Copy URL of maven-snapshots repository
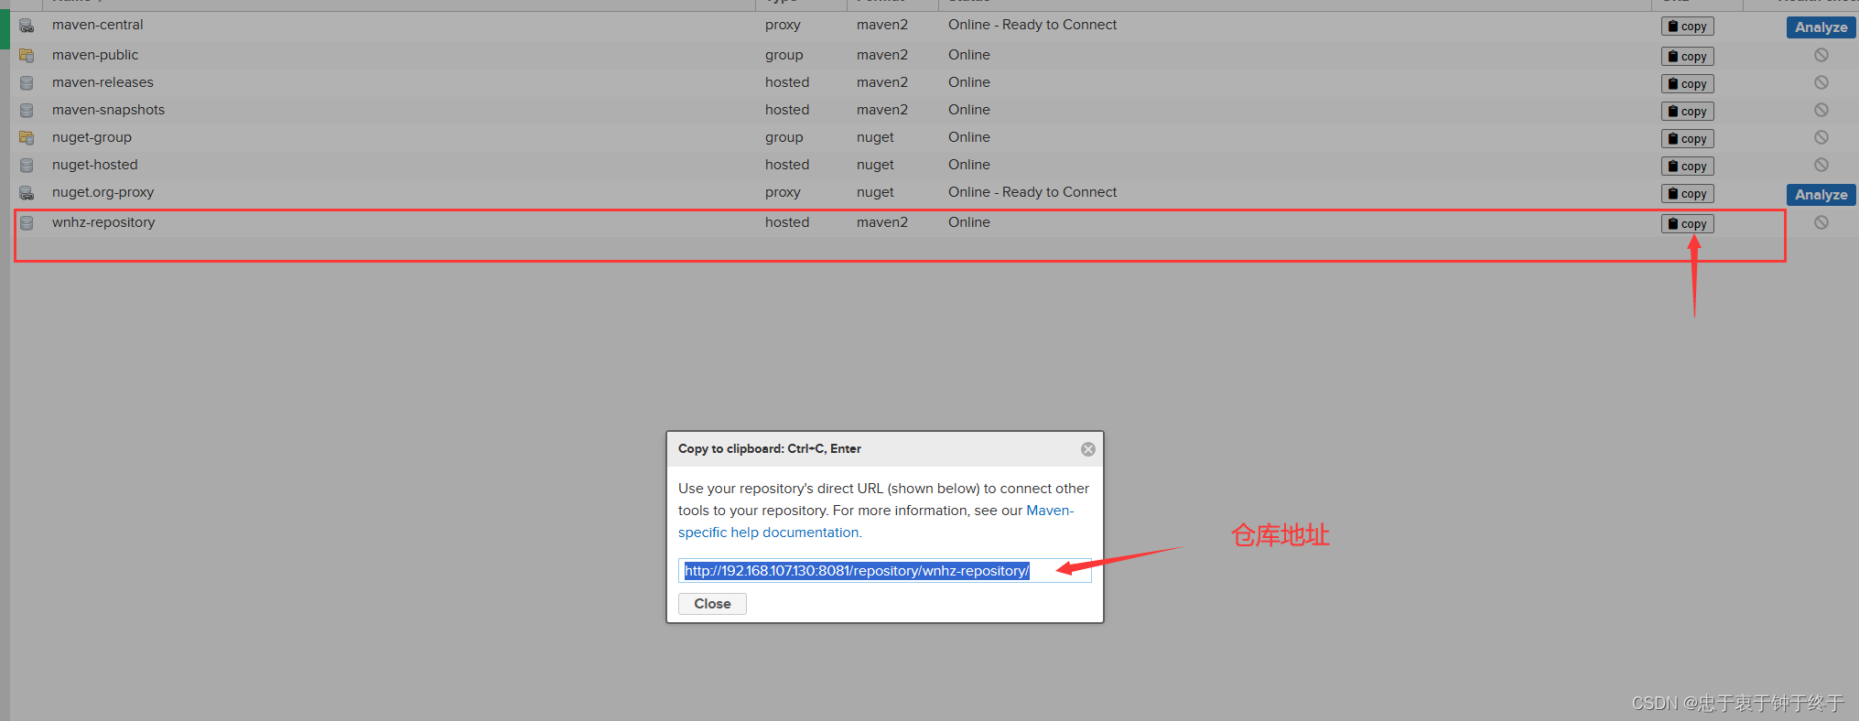The image size is (1859, 721). [x=1688, y=112]
